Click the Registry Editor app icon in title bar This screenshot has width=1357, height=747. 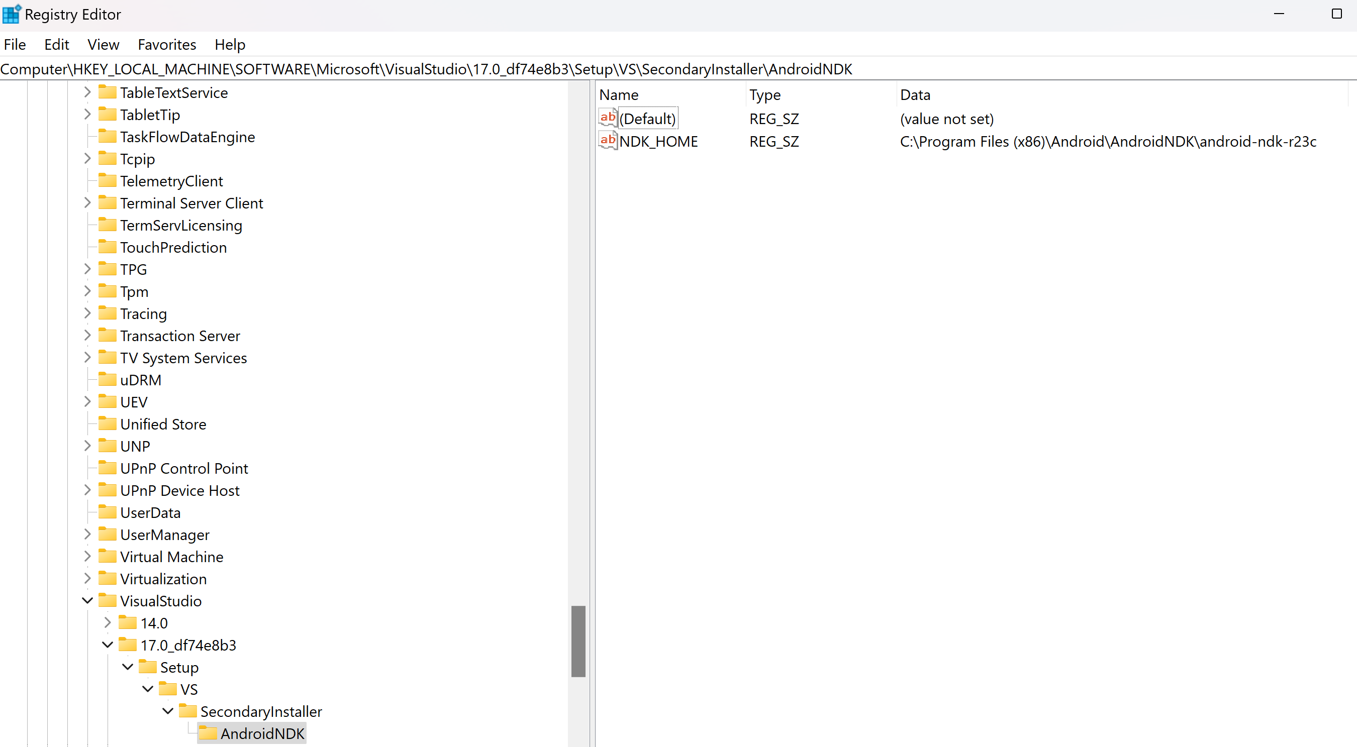tap(11, 14)
